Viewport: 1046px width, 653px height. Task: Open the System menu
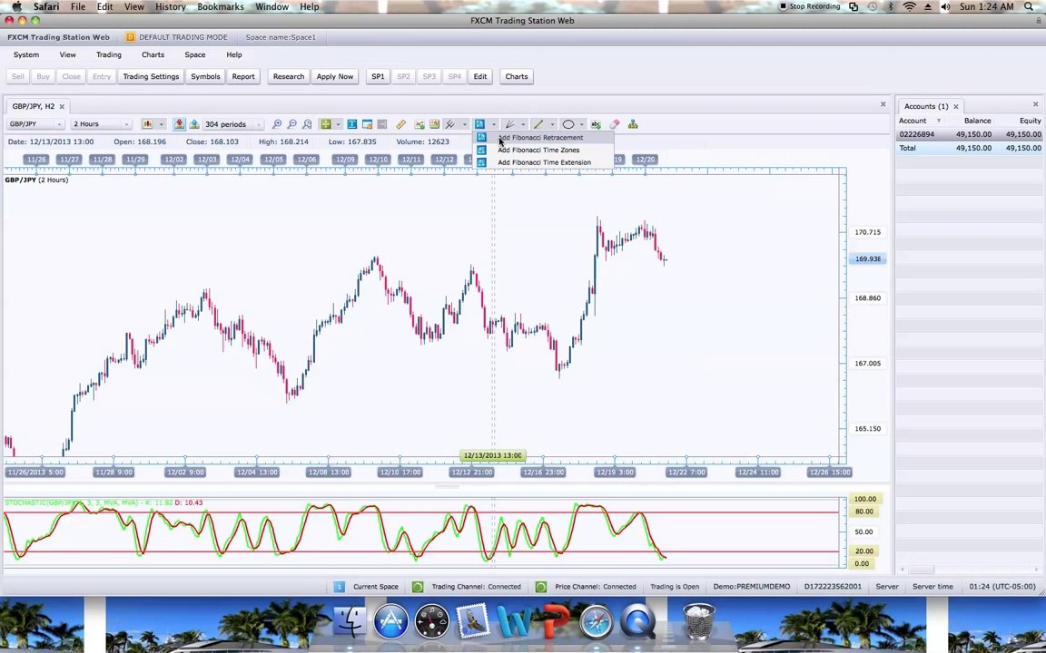click(x=26, y=54)
